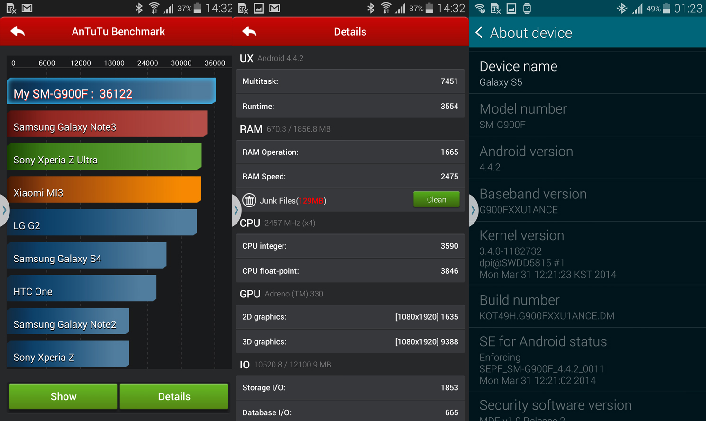Tap the Build number entry
Image resolution: width=711 pixels, height=421 pixels.
tap(587, 306)
